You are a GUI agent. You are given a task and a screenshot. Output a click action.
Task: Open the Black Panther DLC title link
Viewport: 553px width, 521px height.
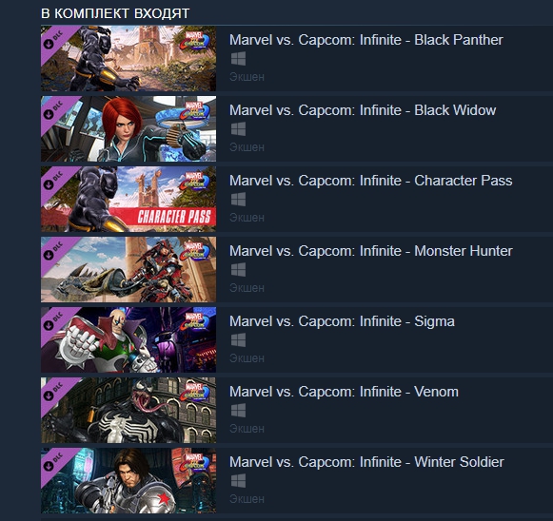point(366,40)
